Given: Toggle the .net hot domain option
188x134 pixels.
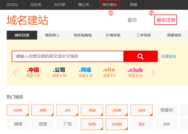Looking at the screenshot, I should [42, 110].
